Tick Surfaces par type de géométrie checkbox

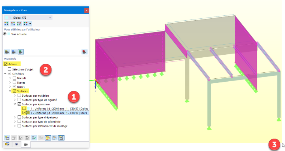(19, 121)
